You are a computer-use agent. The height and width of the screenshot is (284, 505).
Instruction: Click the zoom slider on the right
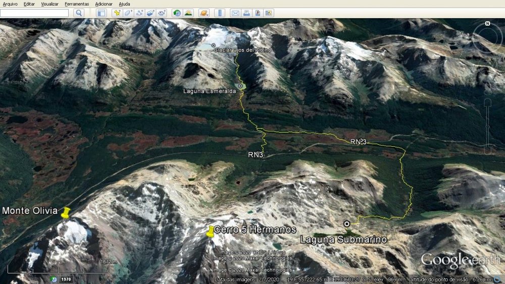tap(487, 126)
